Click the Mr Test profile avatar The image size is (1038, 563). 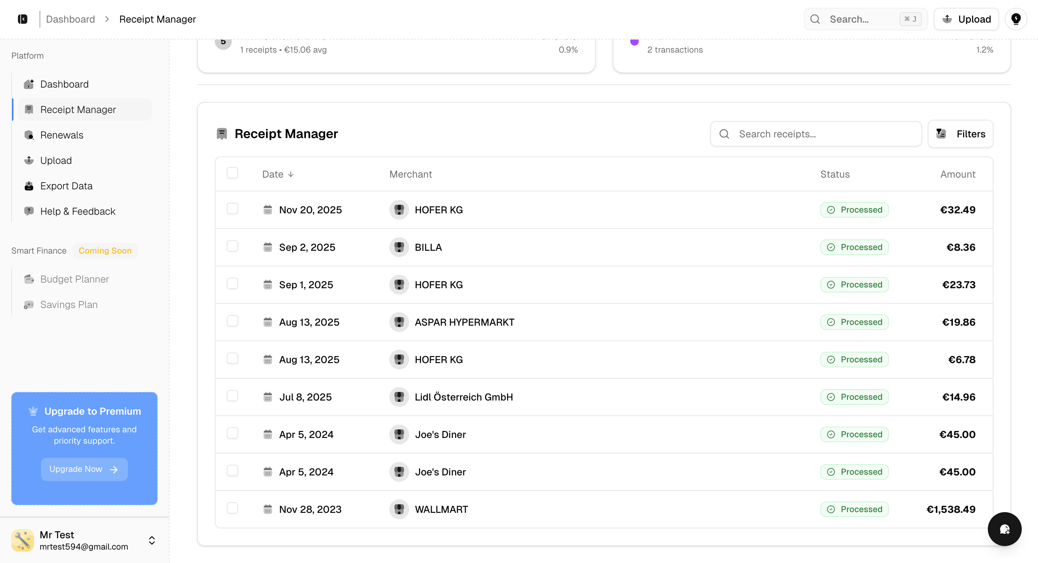pos(23,540)
